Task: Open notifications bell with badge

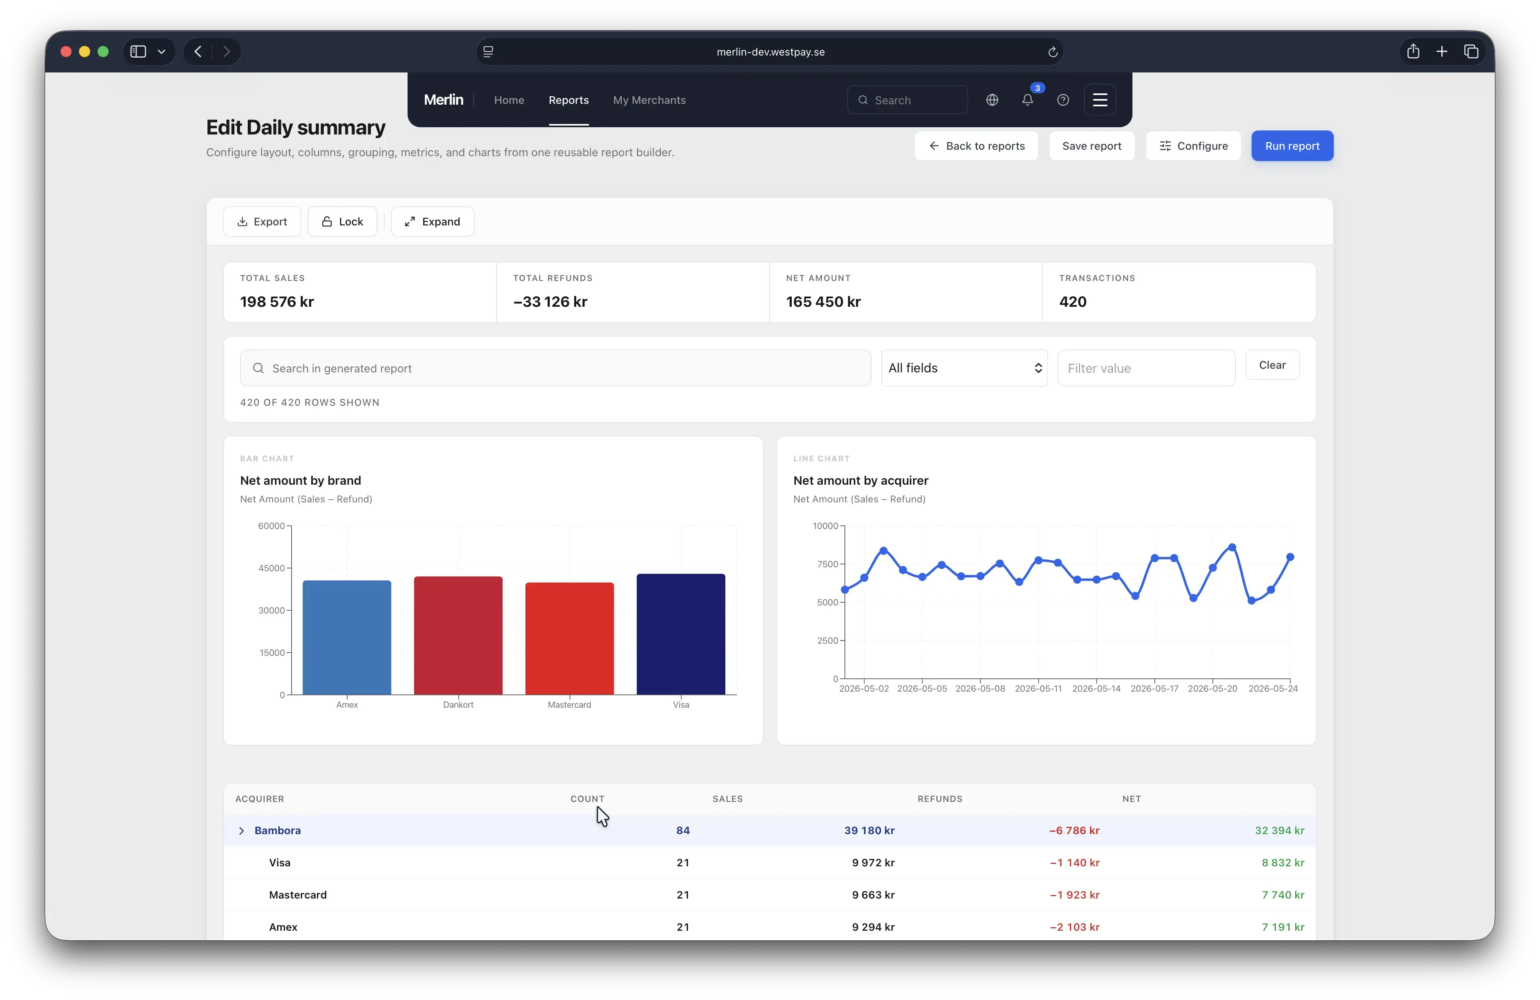Action: point(1027,99)
